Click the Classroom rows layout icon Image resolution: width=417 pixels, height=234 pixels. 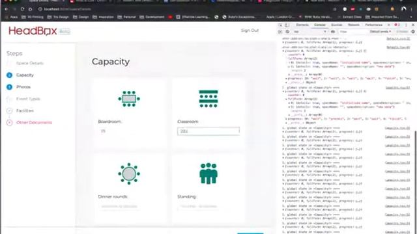click(x=208, y=99)
